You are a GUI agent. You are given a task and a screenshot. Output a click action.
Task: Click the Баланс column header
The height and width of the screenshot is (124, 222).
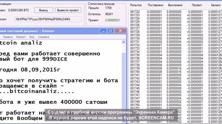click(216, 5)
